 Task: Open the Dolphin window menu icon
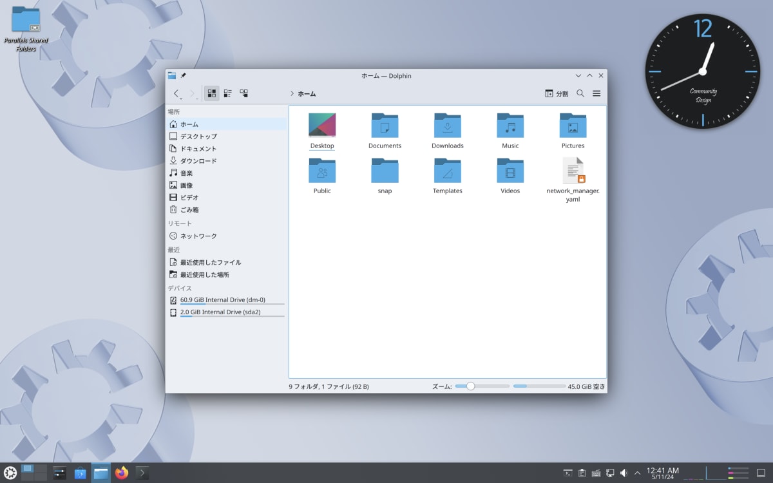point(172,75)
